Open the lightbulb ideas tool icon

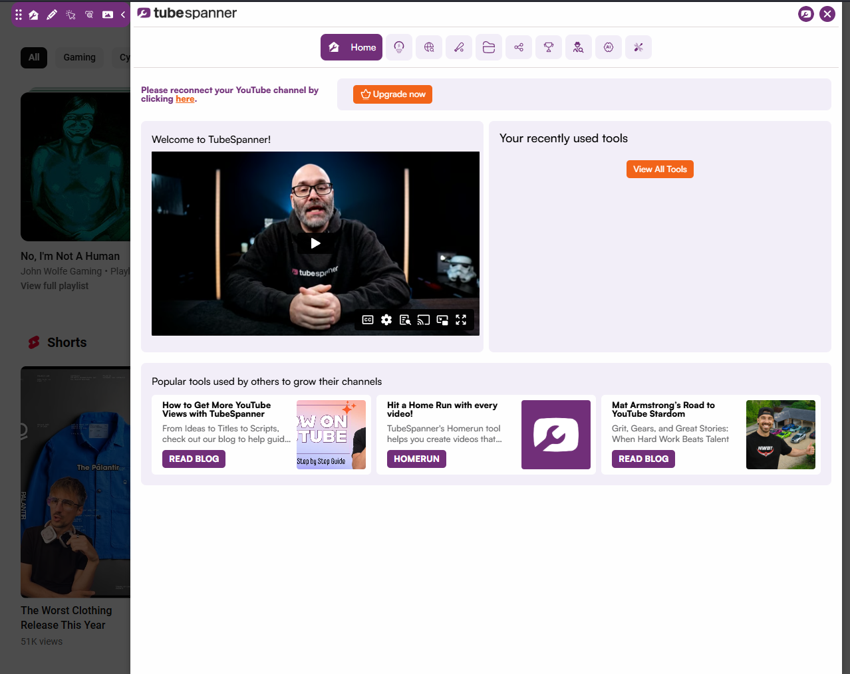pyautogui.click(x=399, y=47)
